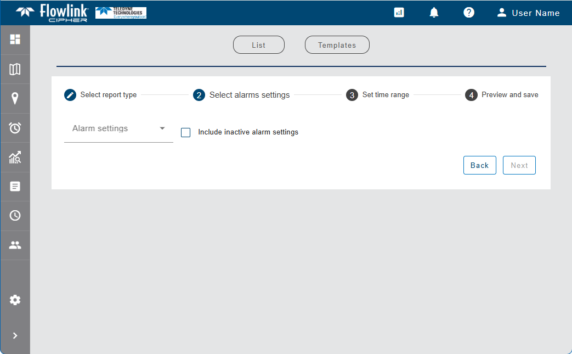Open the Alarm settings dropdown

pyautogui.click(x=118, y=129)
